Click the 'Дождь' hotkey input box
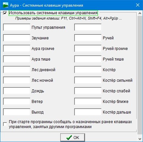This screenshot has width=143, height=142. pos(17,91)
